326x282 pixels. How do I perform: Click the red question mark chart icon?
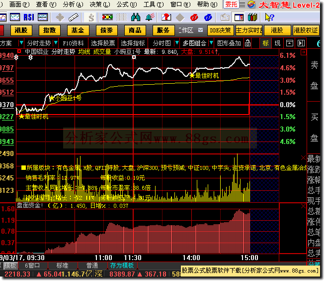166,17
